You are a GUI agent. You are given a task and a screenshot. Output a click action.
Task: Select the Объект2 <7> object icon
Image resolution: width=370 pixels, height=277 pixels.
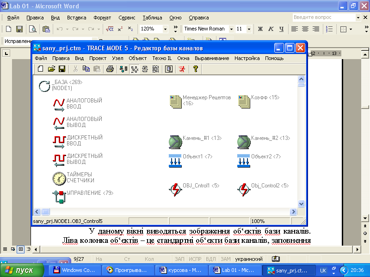click(x=244, y=161)
